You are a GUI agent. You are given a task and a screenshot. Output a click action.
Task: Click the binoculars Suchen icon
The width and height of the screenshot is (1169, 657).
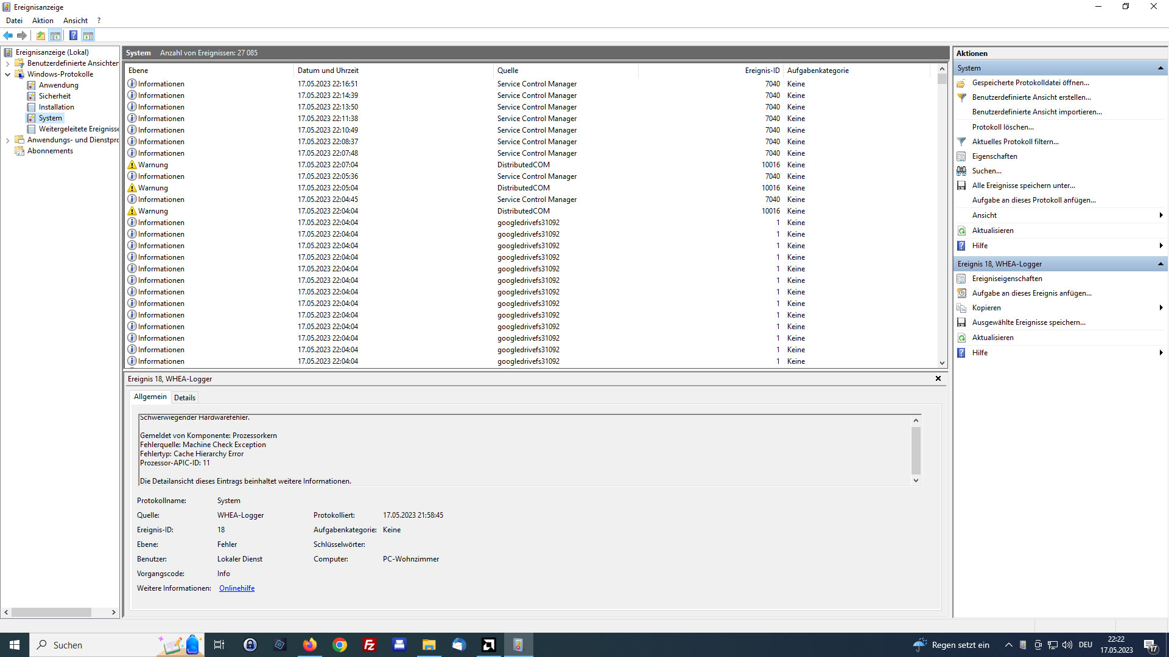pos(961,171)
